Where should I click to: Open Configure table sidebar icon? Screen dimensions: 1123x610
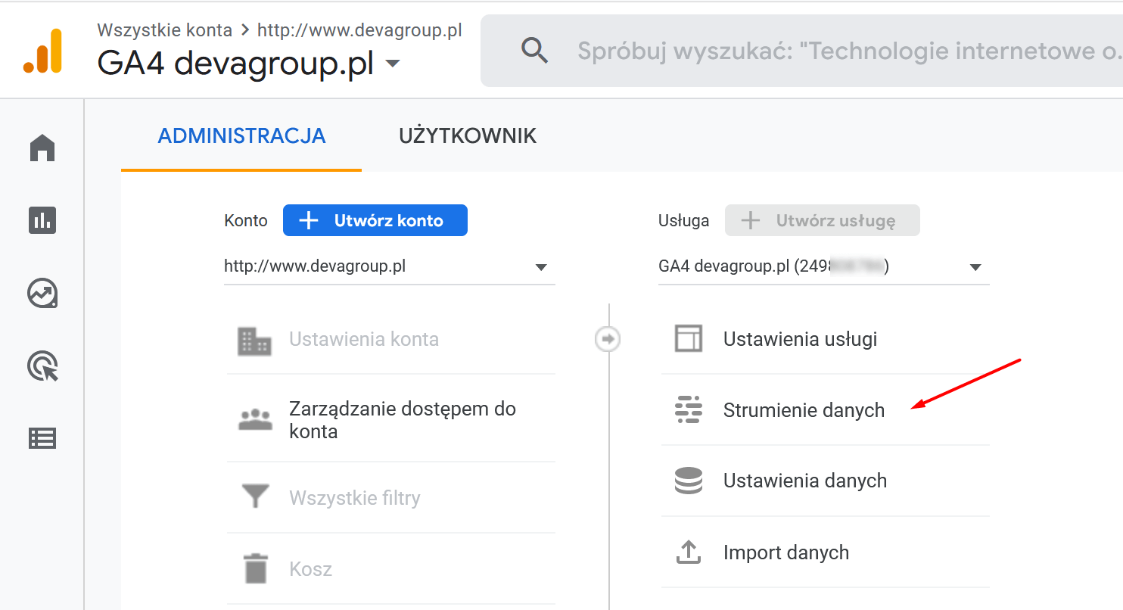tap(42, 438)
